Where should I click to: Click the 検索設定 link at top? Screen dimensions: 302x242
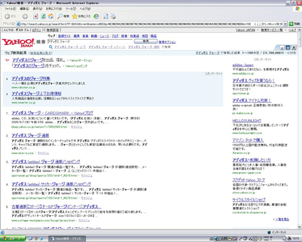pos(52,30)
